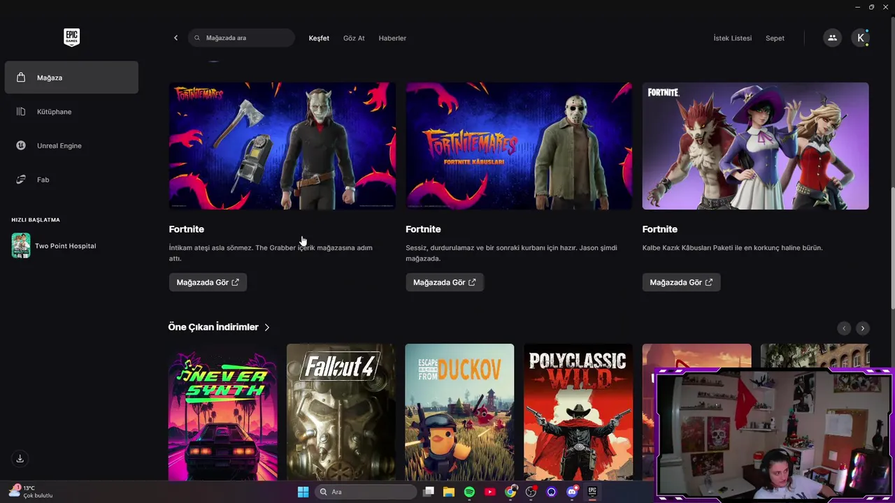Click the next arrow of discounts carousel
The height and width of the screenshot is (503, 895).
click(x=863, y=328)
